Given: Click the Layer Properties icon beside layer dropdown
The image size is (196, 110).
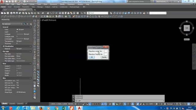Looking at the screenshot, I should point(111,13).
